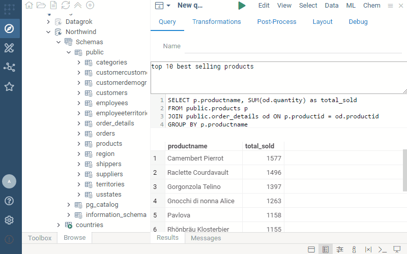Open the Messages tab
The width and height of the screenshot is (407, 254).
pos(206,238)
